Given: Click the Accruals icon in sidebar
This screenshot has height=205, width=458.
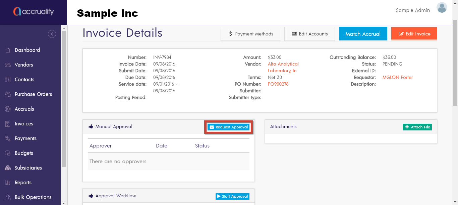Looking at the screenshot, I should click(x=8, y=109).
